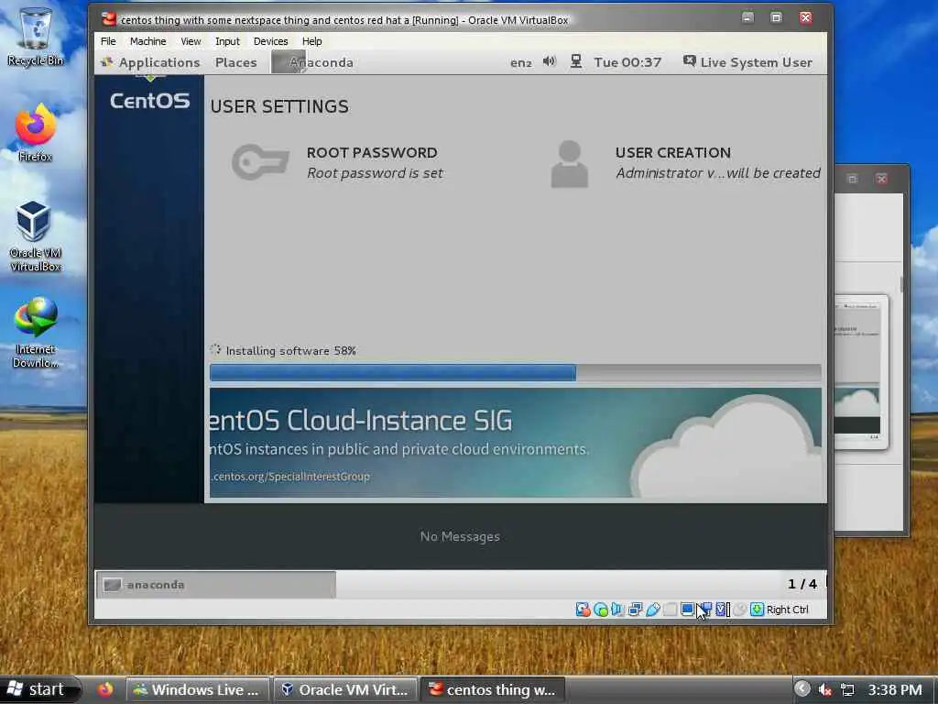Click the root password key icon
This screenshot has width=938, height=704.
(260, 161)
